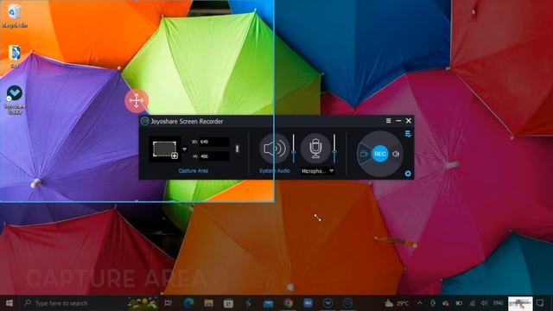Expand the capture area size dropdown arrow

click(184, 149)
